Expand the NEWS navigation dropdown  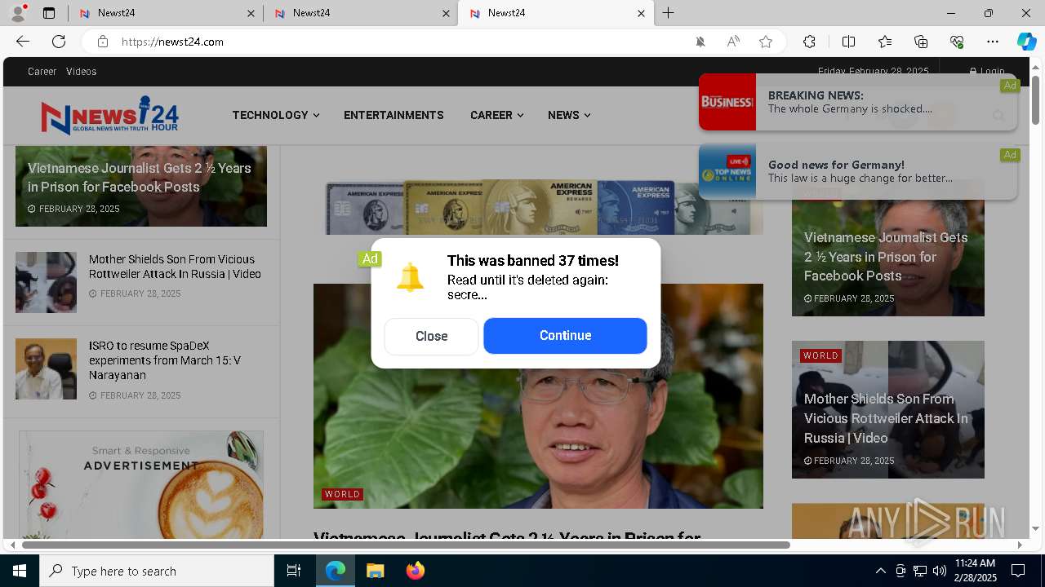(x=568, y=115)
